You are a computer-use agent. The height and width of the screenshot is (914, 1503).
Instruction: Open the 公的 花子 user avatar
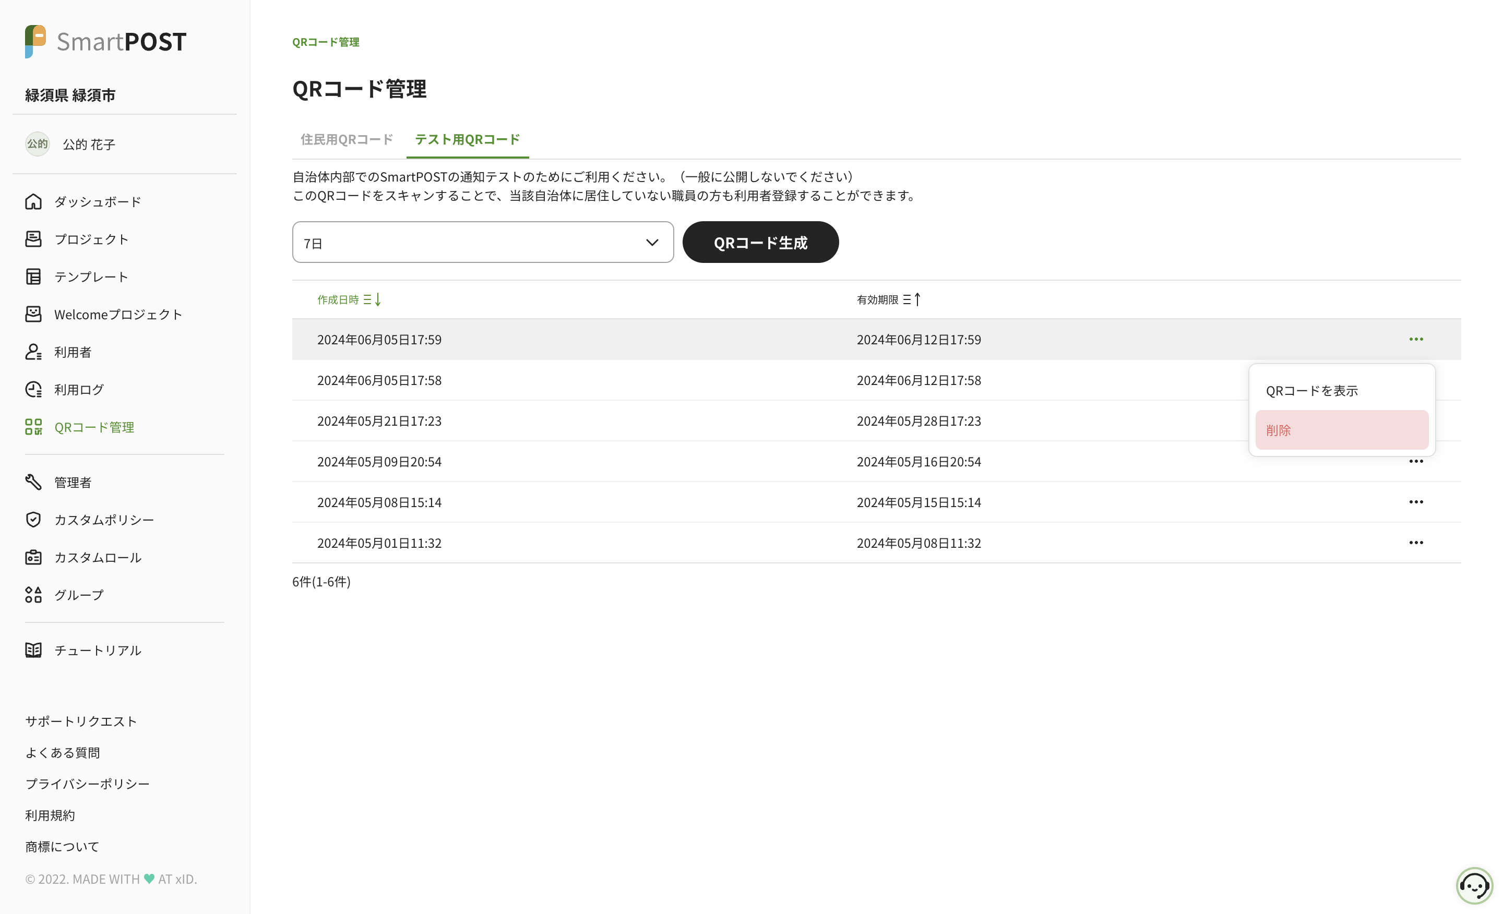[x=37, y=144]
